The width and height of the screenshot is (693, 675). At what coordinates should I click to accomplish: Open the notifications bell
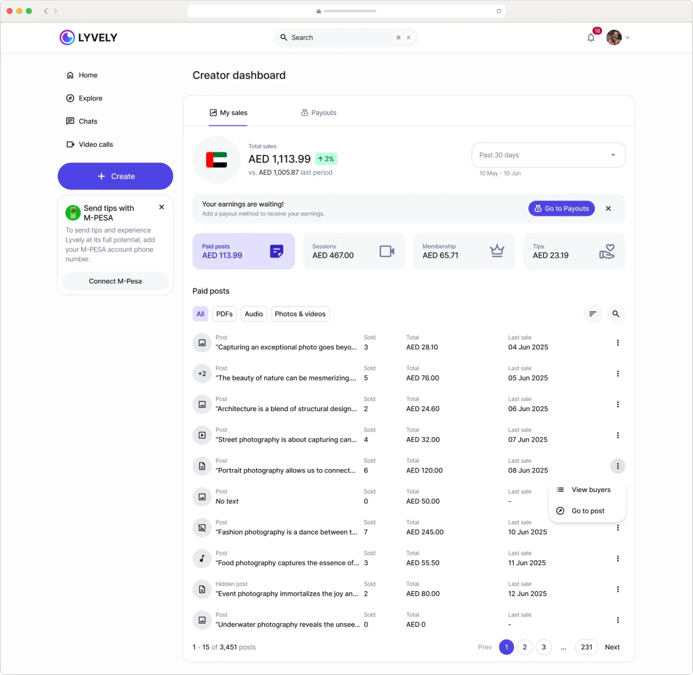(591, 38)
